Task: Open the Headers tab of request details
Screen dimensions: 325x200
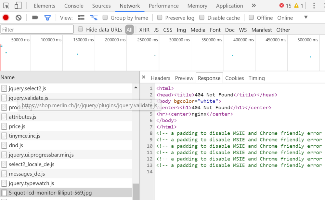Action: coord(160,78)
